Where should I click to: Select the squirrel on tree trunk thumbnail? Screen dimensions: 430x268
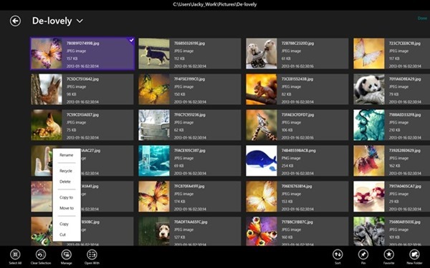click(47, 89)
